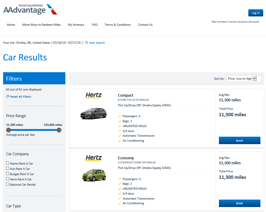266x212 pixels.
Task: Click the green Chevrolet Spark car image
Action: tap(94, 175)
